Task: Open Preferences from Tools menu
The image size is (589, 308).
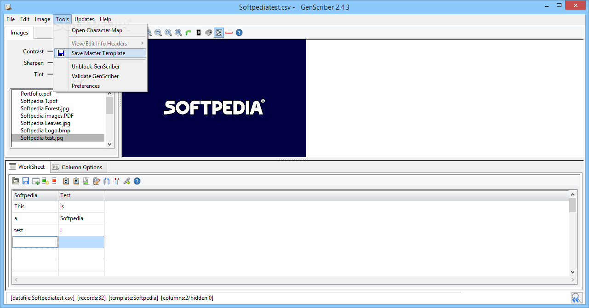Action: coord(100,86)
